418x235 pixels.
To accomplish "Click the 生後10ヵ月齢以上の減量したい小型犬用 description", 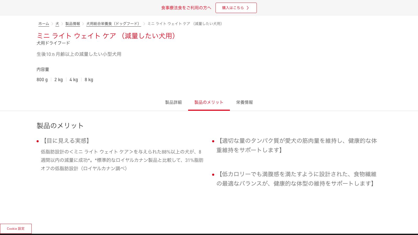I will (79, 54).
